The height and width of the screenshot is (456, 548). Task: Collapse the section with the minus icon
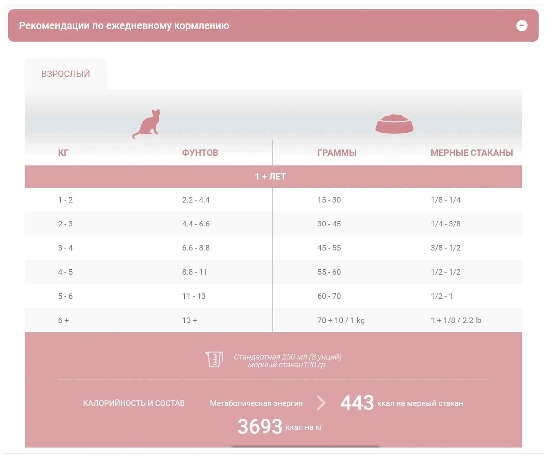click(522, 26)
